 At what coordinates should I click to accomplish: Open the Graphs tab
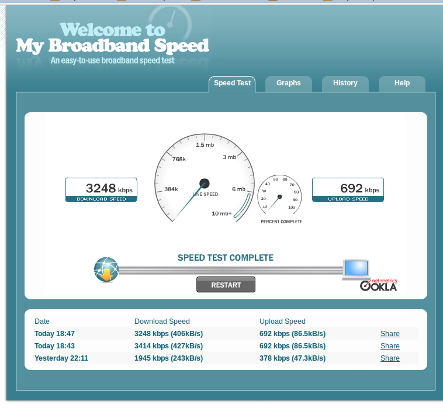pyautogui.click(x=289, y=84)
